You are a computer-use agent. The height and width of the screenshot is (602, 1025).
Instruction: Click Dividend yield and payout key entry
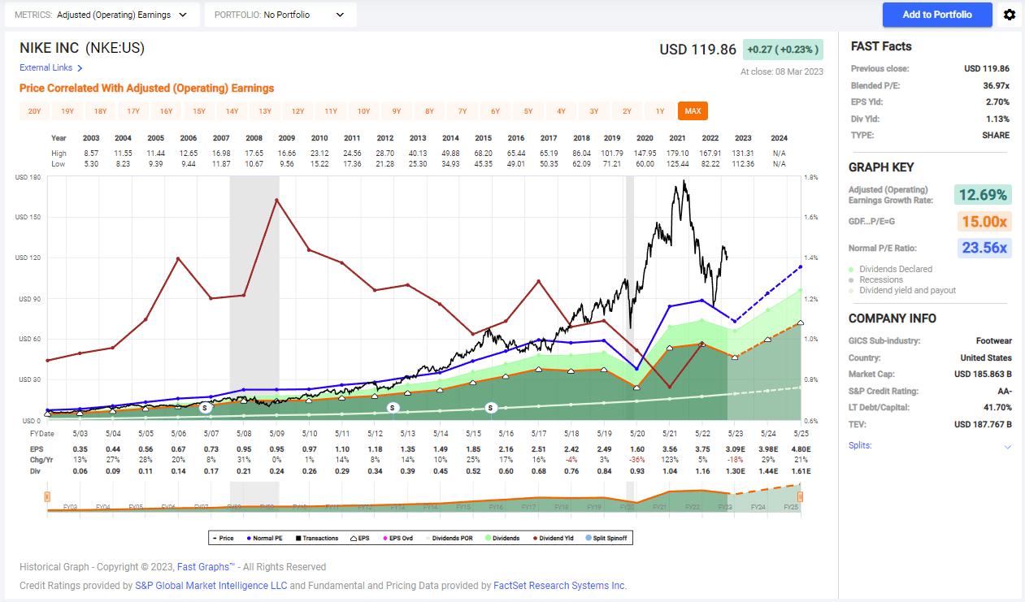[x=908, y=290]
